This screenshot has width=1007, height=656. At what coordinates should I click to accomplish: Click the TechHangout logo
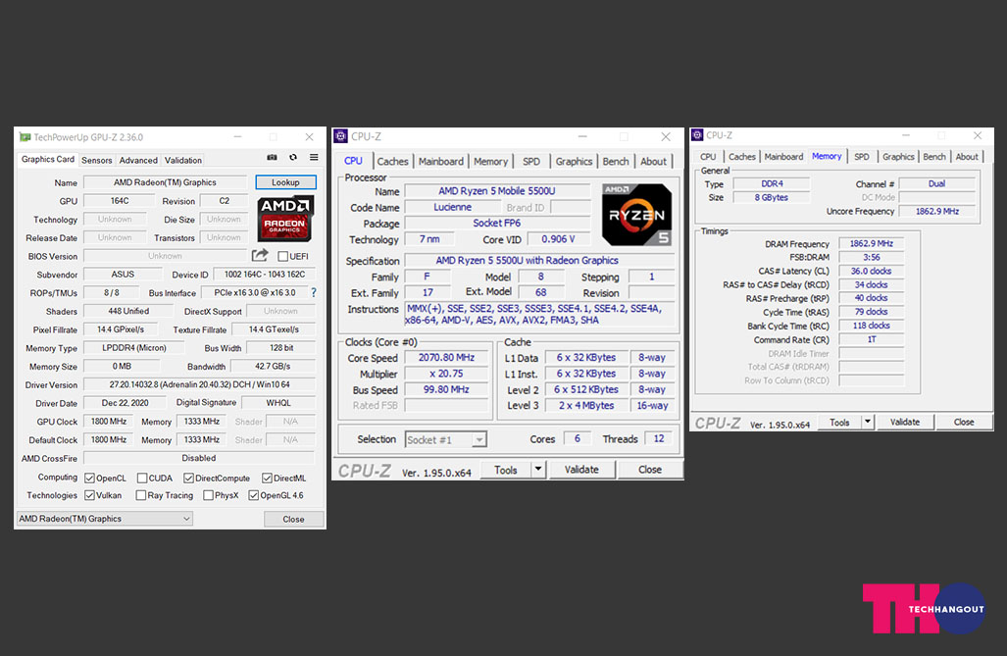[x=925, y=609]
